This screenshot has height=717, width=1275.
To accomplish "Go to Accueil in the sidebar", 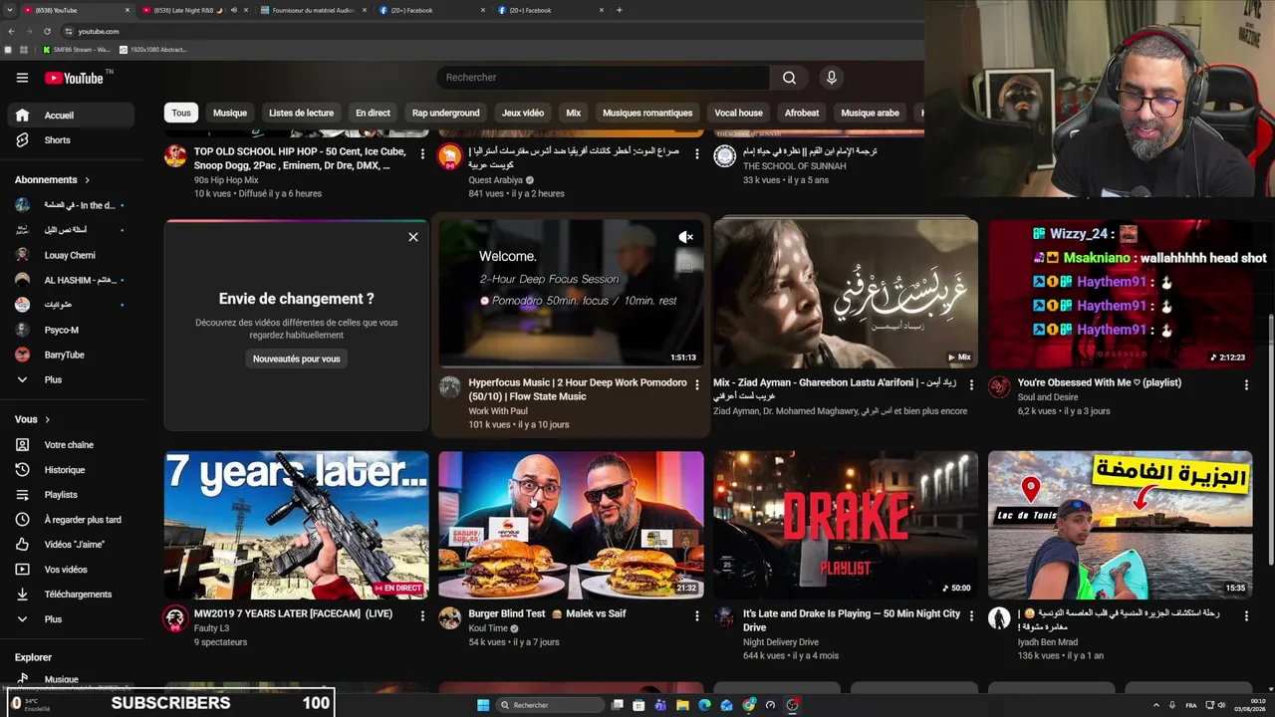I will 70,116.
